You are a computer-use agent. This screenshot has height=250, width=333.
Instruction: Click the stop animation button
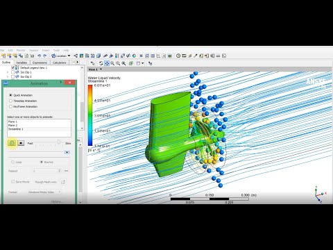(x=21, y=143)
